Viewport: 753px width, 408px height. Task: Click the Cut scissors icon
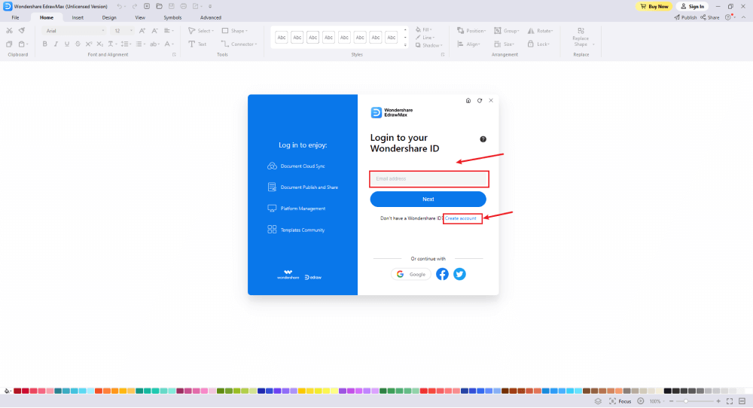coord(9,31)
